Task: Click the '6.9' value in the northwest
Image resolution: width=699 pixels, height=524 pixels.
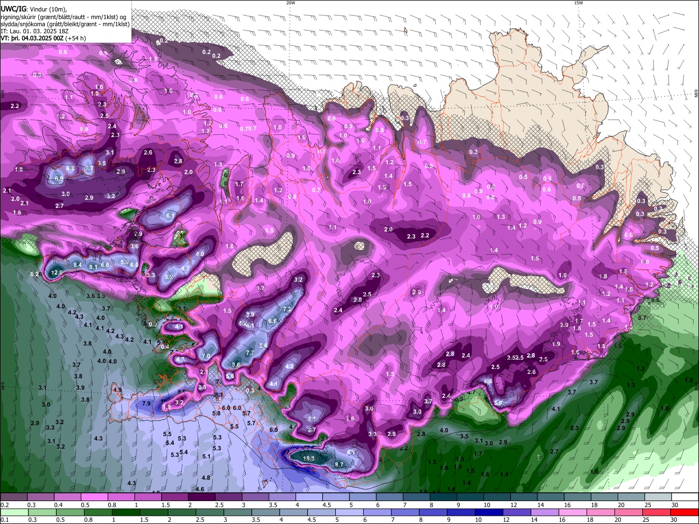Action: 58,178
